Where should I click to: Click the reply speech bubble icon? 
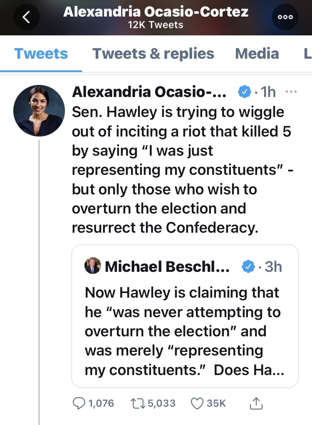79,403
